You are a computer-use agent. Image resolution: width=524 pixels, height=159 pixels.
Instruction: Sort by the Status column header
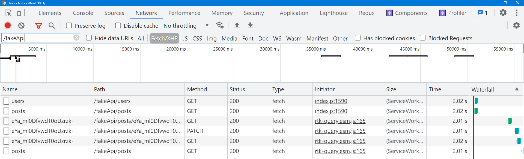(249, 89)
